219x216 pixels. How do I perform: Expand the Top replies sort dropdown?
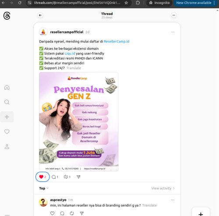(x=44, y=188)
